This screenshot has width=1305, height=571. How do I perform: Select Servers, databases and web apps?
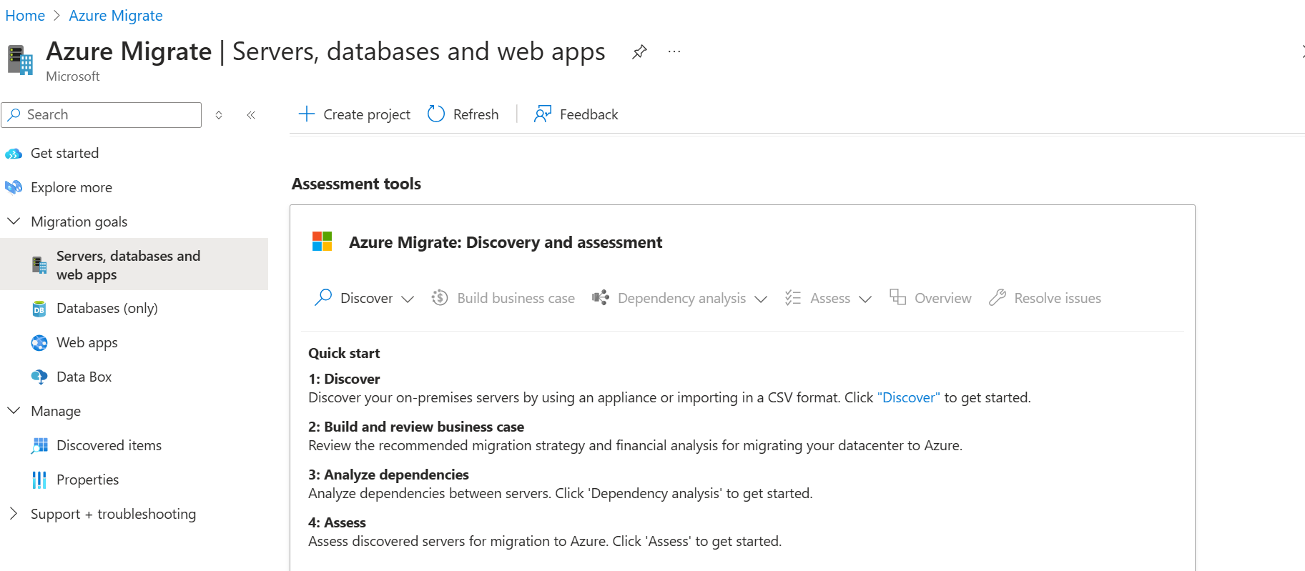click(134, 264)
